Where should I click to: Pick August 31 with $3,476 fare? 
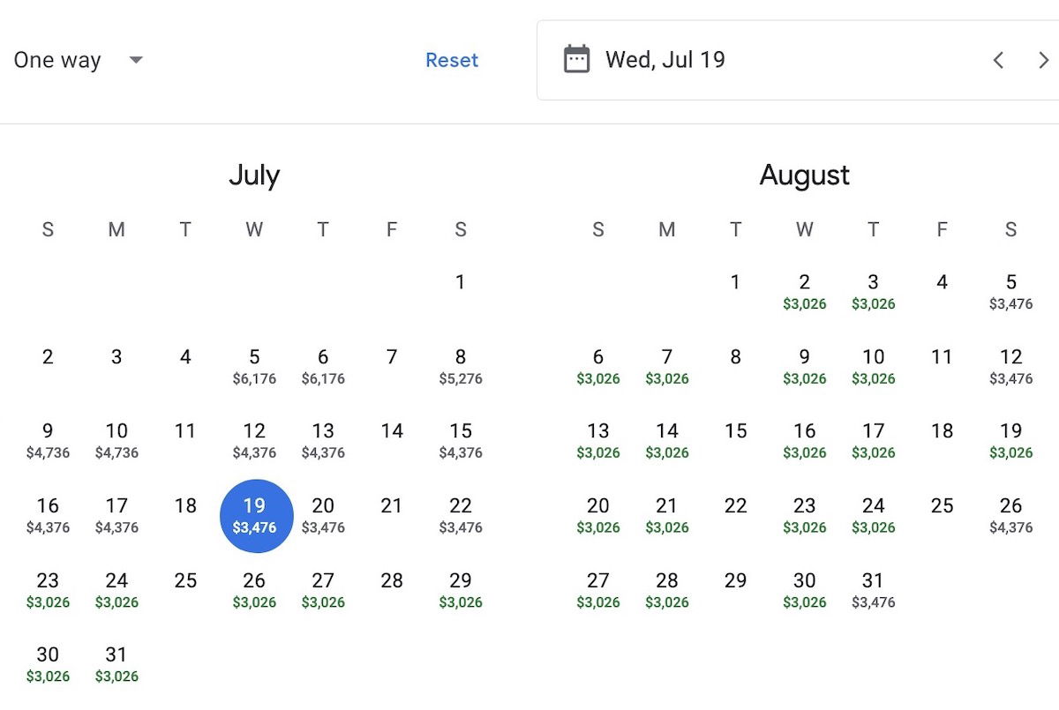[874, 590]
